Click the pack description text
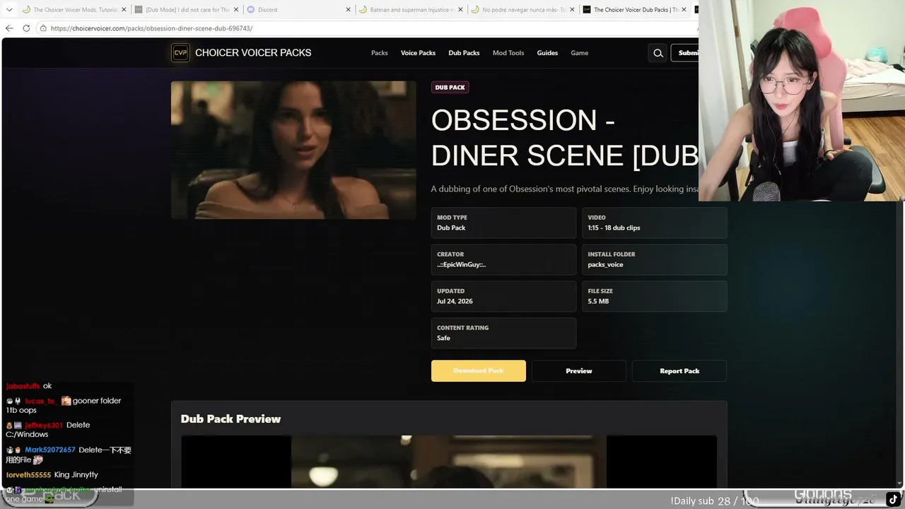This screenshot has height=509, width=905. pos(564,189)
